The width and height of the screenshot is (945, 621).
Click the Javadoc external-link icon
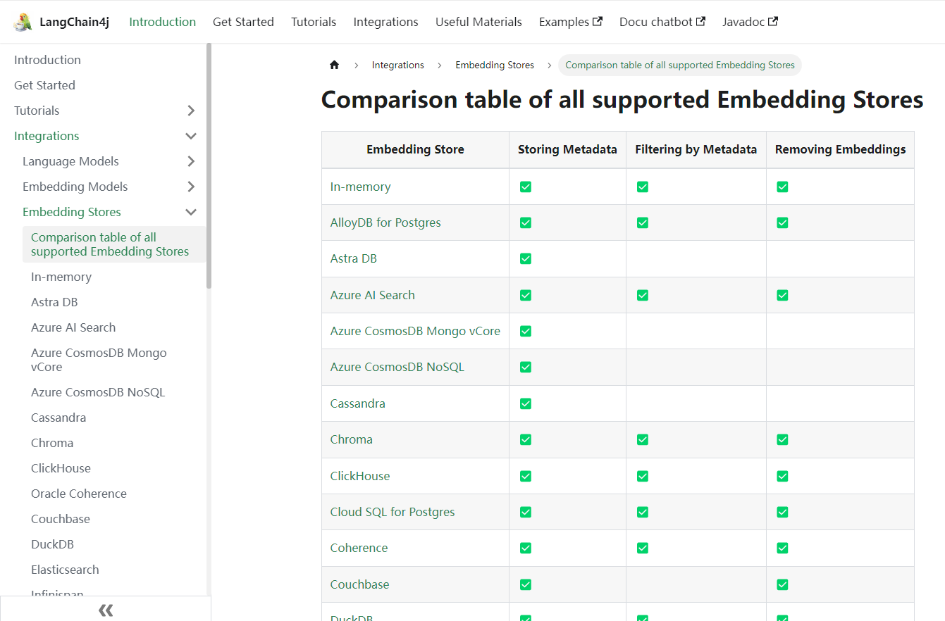pyautogui.click(x=773, y=21)
